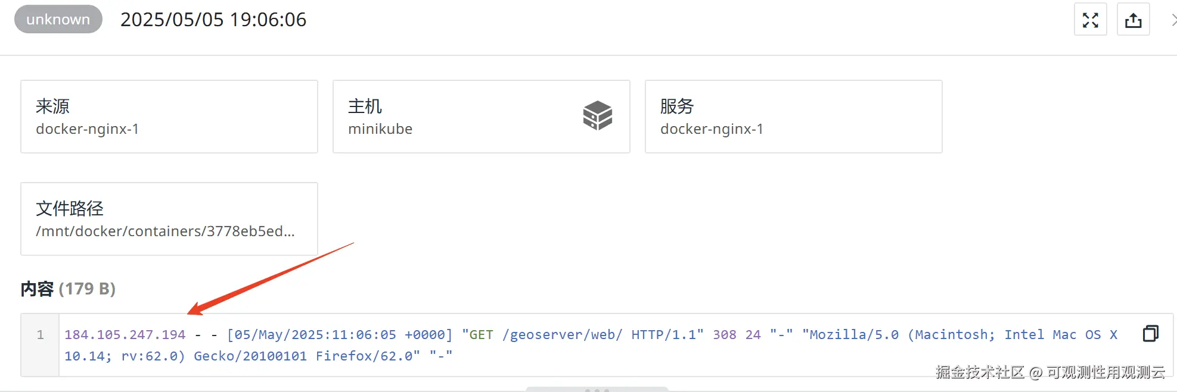The image size is (1177, 392).
Task: Copy the log content with copy icon
Action: pos(1150,334)
